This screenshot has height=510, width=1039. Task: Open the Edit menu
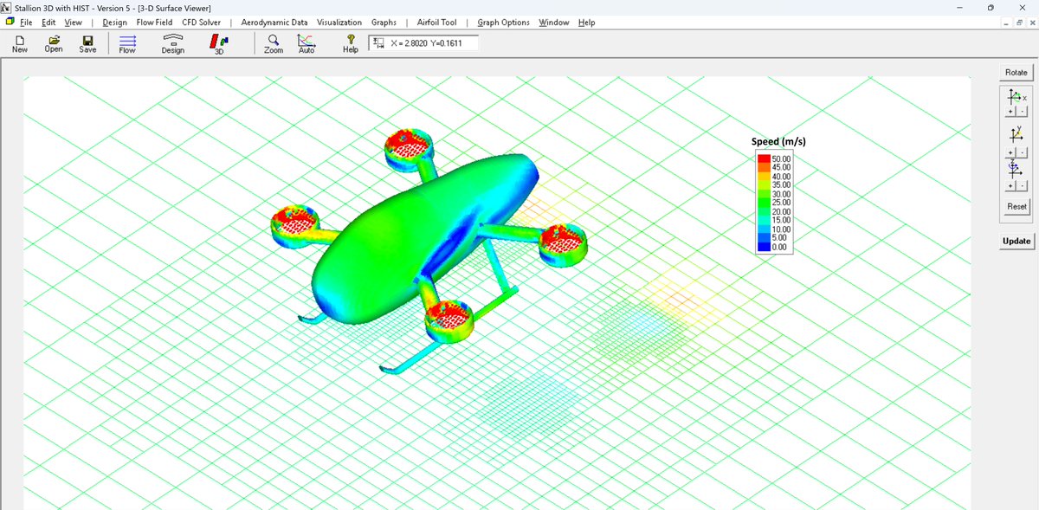[x=48, y=23]
